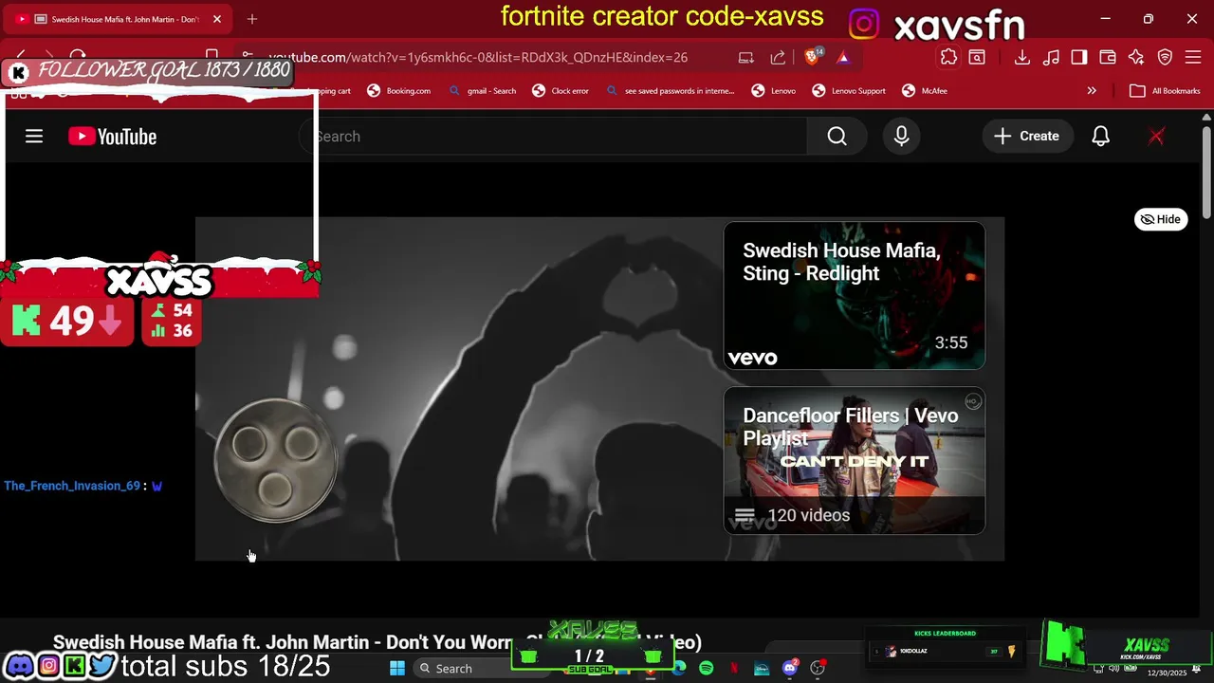Viewport: 1214px width, 683px height.
Task: Open Microsoft Edge on the taskbar
Action: click(x=679, y=668)
